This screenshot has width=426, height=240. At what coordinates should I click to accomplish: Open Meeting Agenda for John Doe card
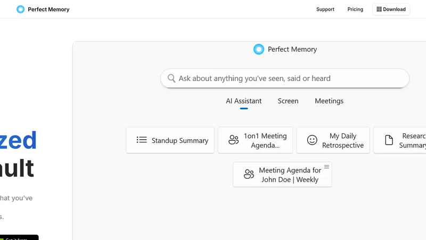(x=282, y=174)
